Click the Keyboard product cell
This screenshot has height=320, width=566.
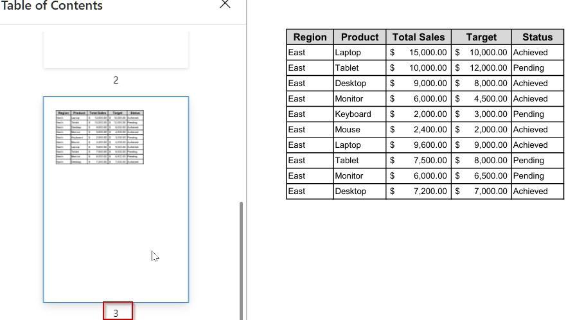[360, 114]
